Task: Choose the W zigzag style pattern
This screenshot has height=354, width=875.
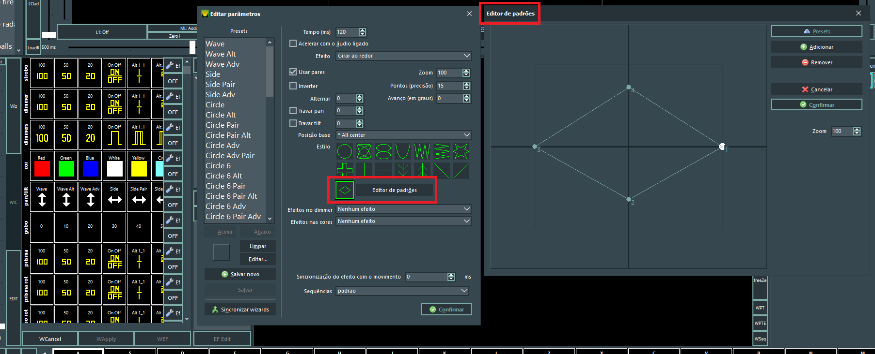Action: click(x=422, y=151)
